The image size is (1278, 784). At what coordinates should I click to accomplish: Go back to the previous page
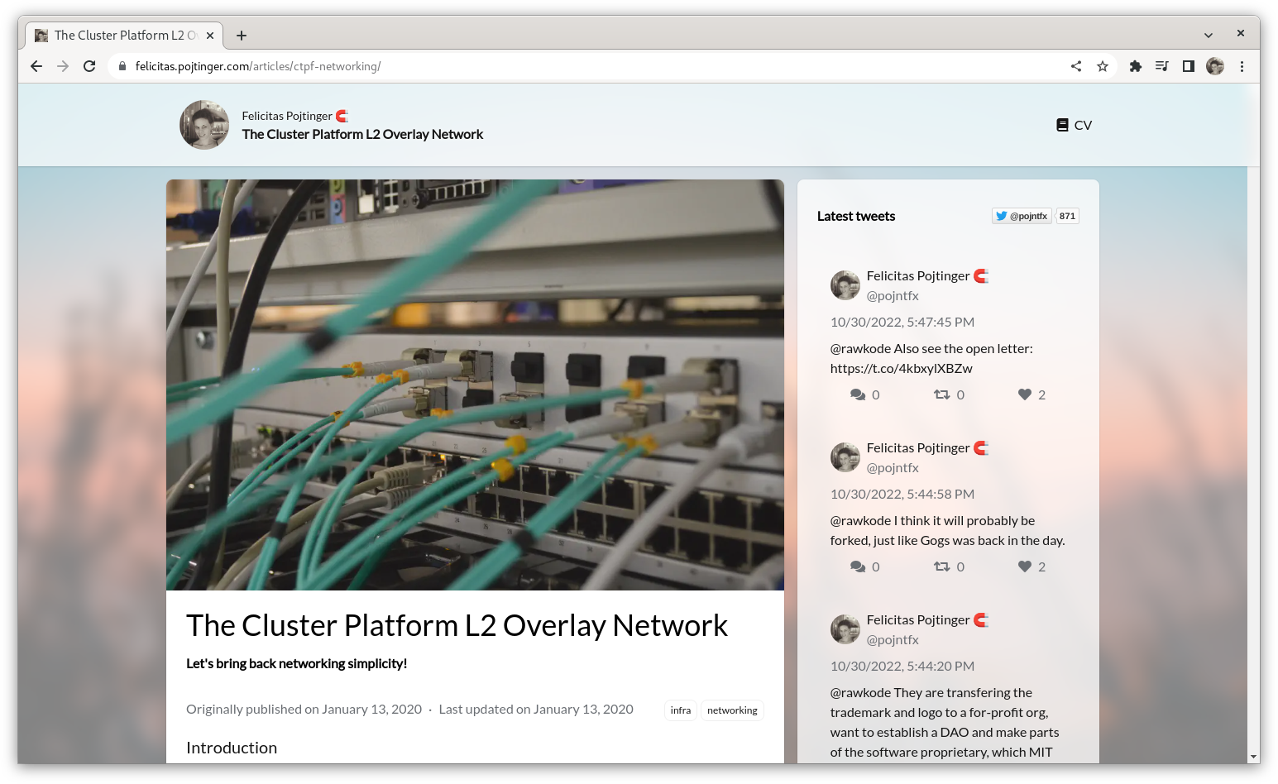(x=36, y=66)
